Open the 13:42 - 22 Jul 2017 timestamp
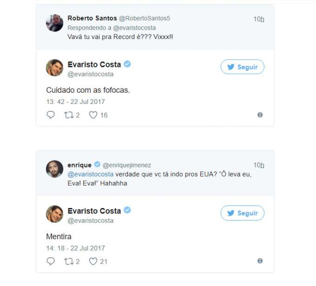Screen dimensions: 316x286 [75, 102]
